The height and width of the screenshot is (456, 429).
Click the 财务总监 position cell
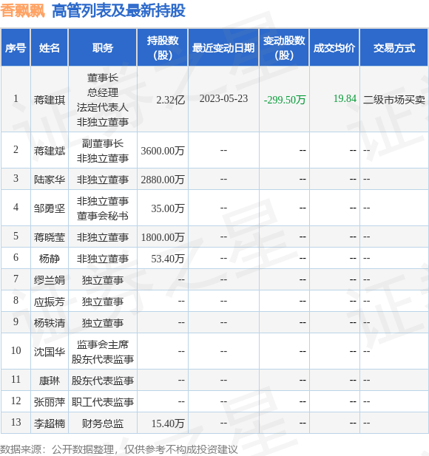(x=103, y=423)
